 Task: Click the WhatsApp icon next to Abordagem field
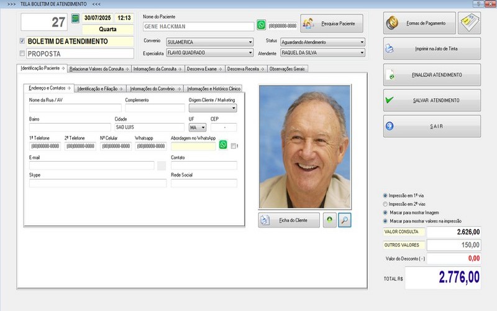pyautogui.click(x=223, y=146)
